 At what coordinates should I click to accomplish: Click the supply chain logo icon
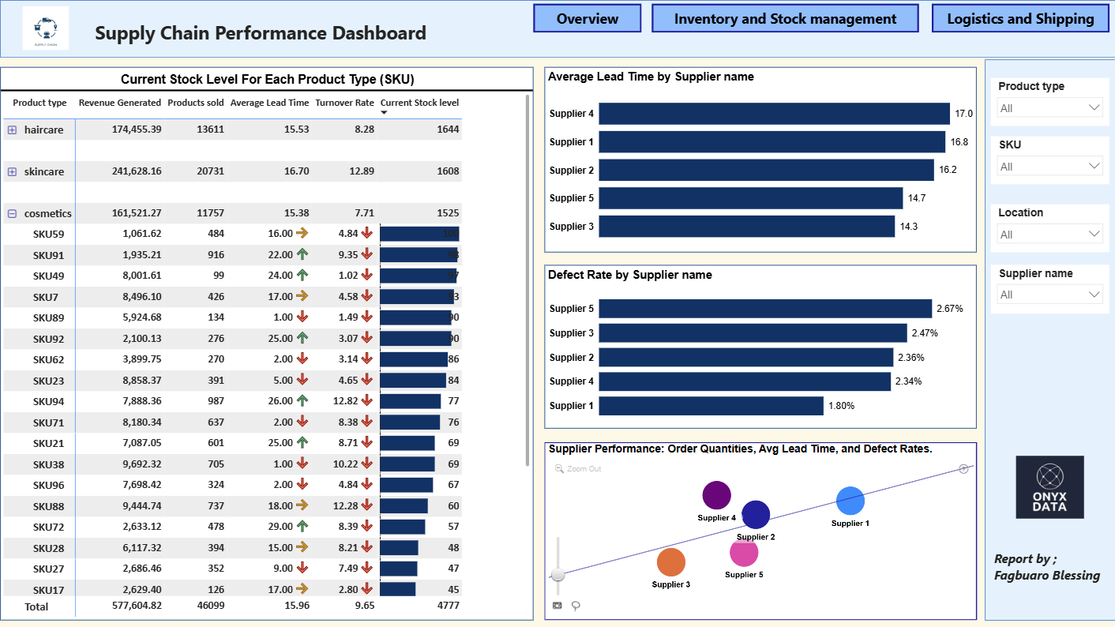click(x=46, y=28)
